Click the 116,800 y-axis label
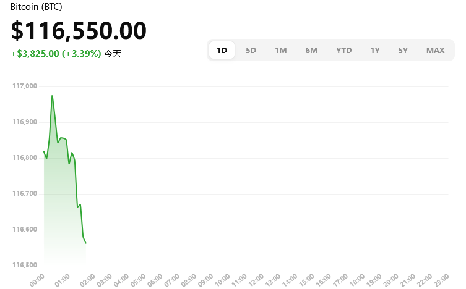The image size is (466, 289). click(x=25, y=158)
